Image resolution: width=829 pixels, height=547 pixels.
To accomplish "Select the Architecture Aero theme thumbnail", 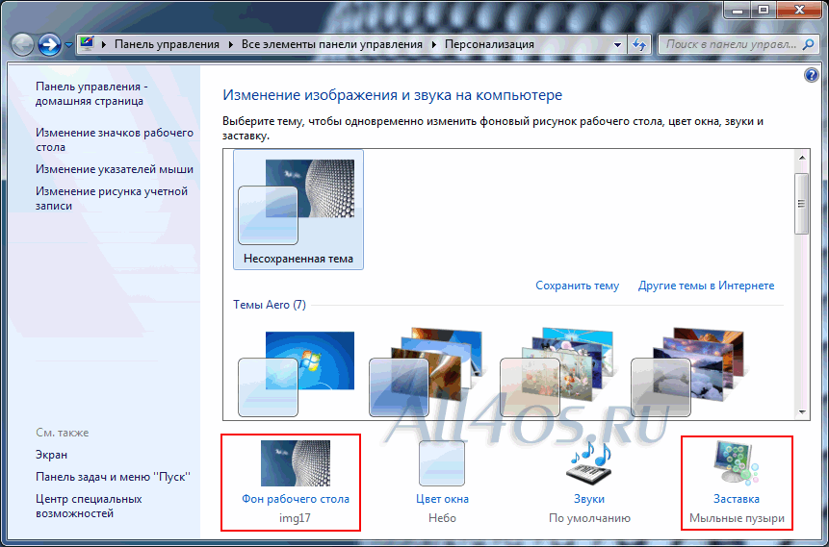I will point(427,373).
